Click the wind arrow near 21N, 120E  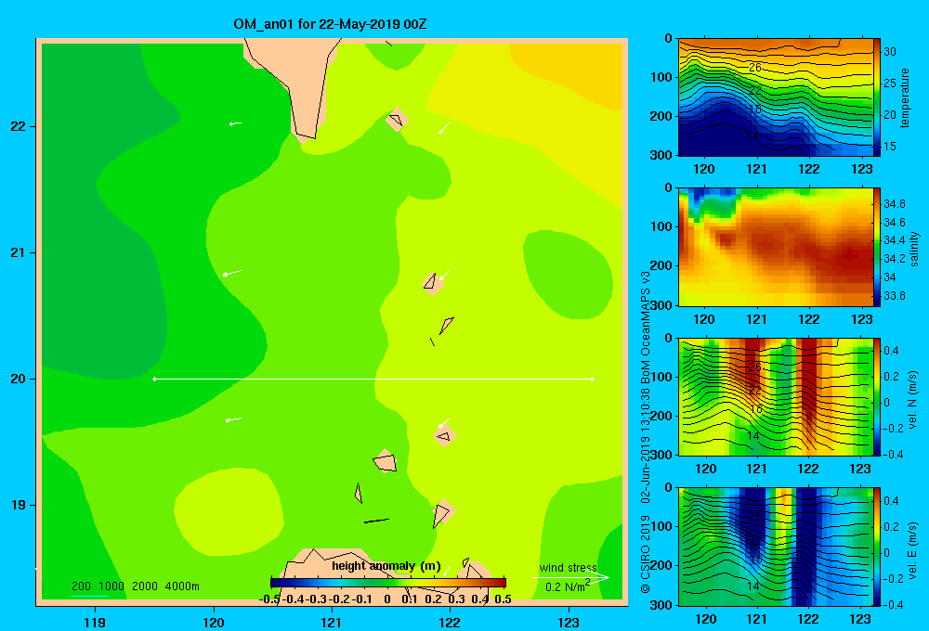231,273
